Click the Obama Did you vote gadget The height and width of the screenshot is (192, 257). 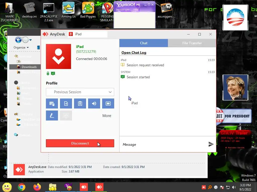pos(235,17)
